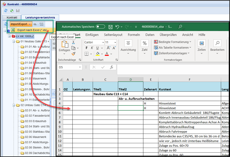Switch to the Kontrakt tab
The width and height of the screenshot is (230, 157).
[12, 18]
